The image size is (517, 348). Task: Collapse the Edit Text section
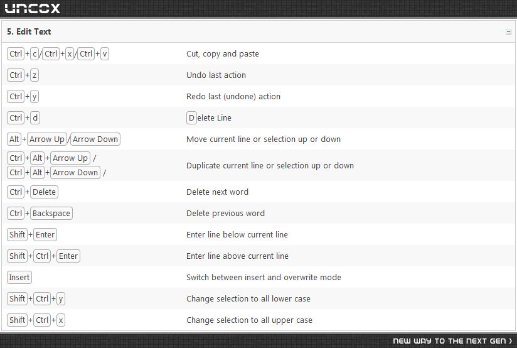tap(508, 32)
